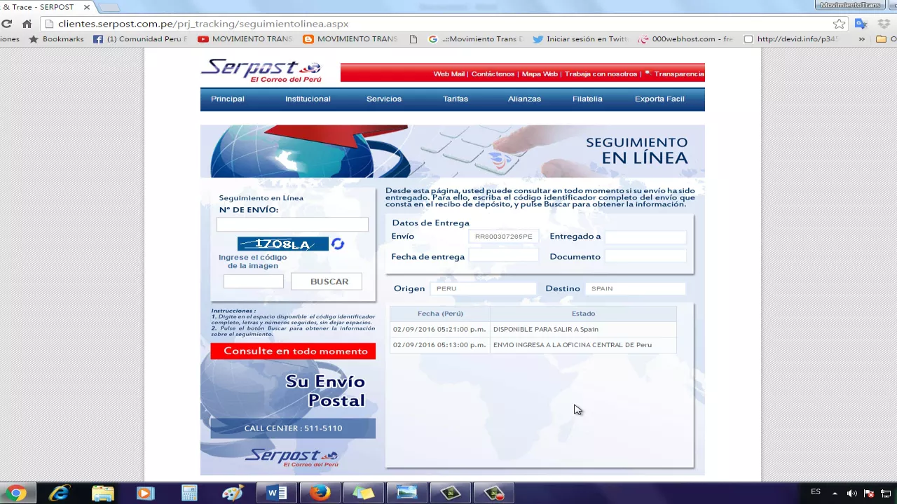The height and width of the screenshot is (504, 897).
Task: Open Trabaja con nosotros link
Action: tap(601, 73)
